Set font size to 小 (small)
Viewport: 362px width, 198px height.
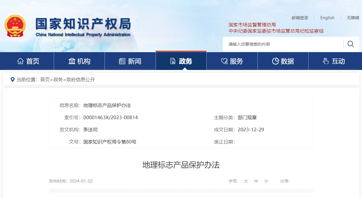[x=266, y=181]
